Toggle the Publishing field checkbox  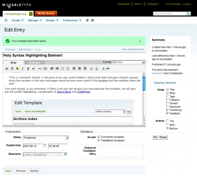click(x=167, y=110)
